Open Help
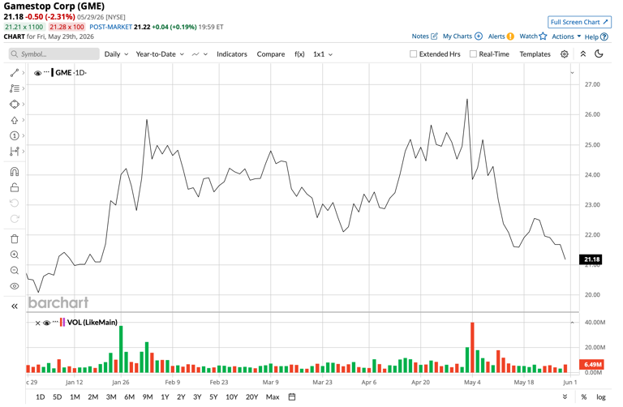The width and height of the screenshot is (623, 407). coord(596,36)
